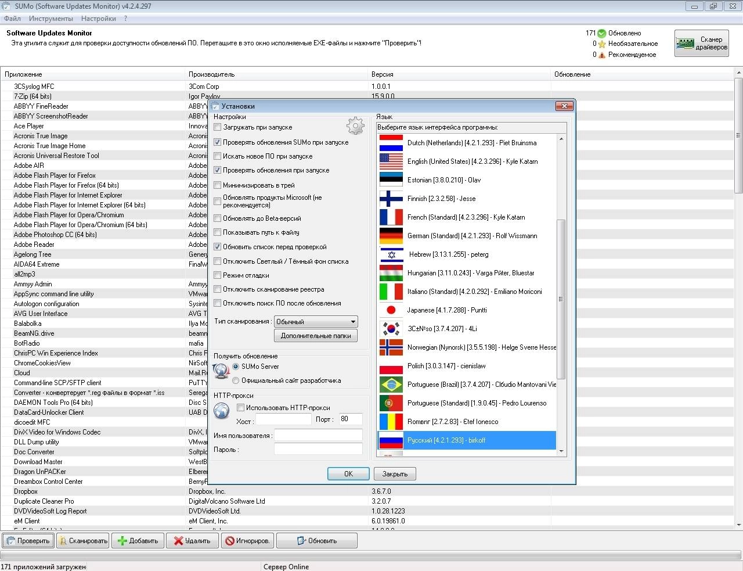Viewport: 743px width, 571px height.
Task: Open the Файл menu
Action: coord(12,19)
